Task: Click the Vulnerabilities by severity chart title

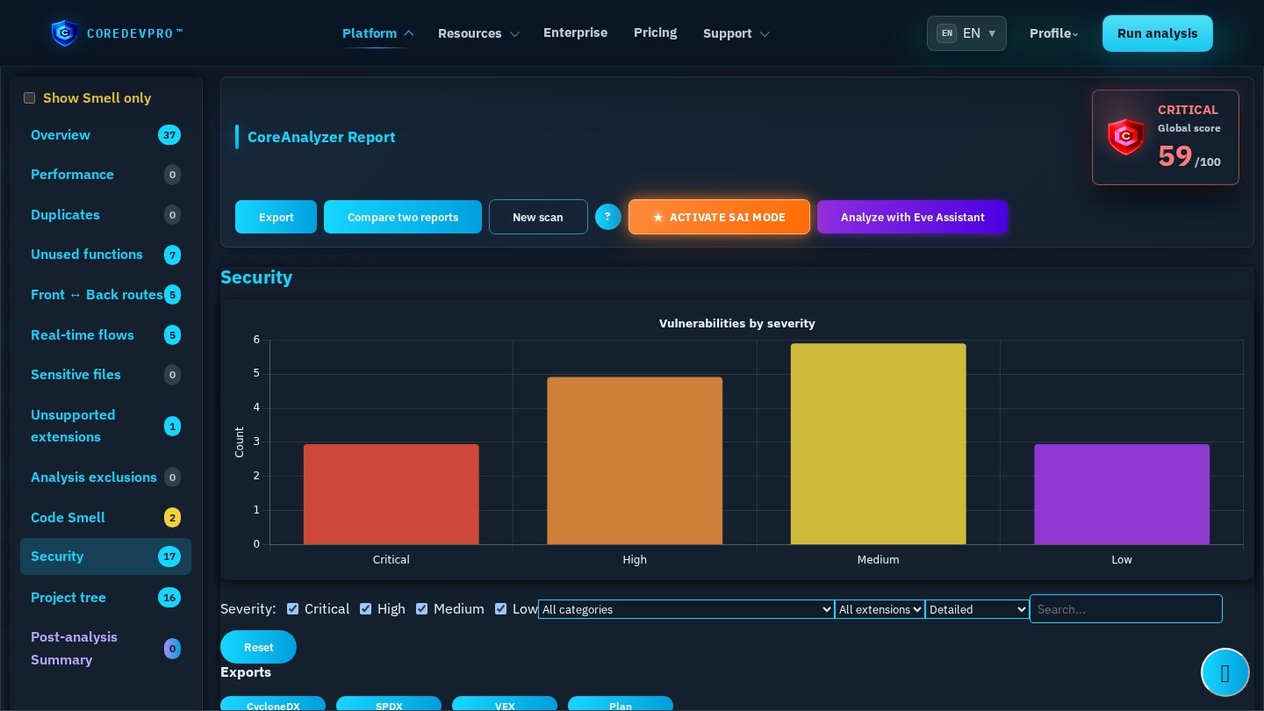Action: [737, 324]
